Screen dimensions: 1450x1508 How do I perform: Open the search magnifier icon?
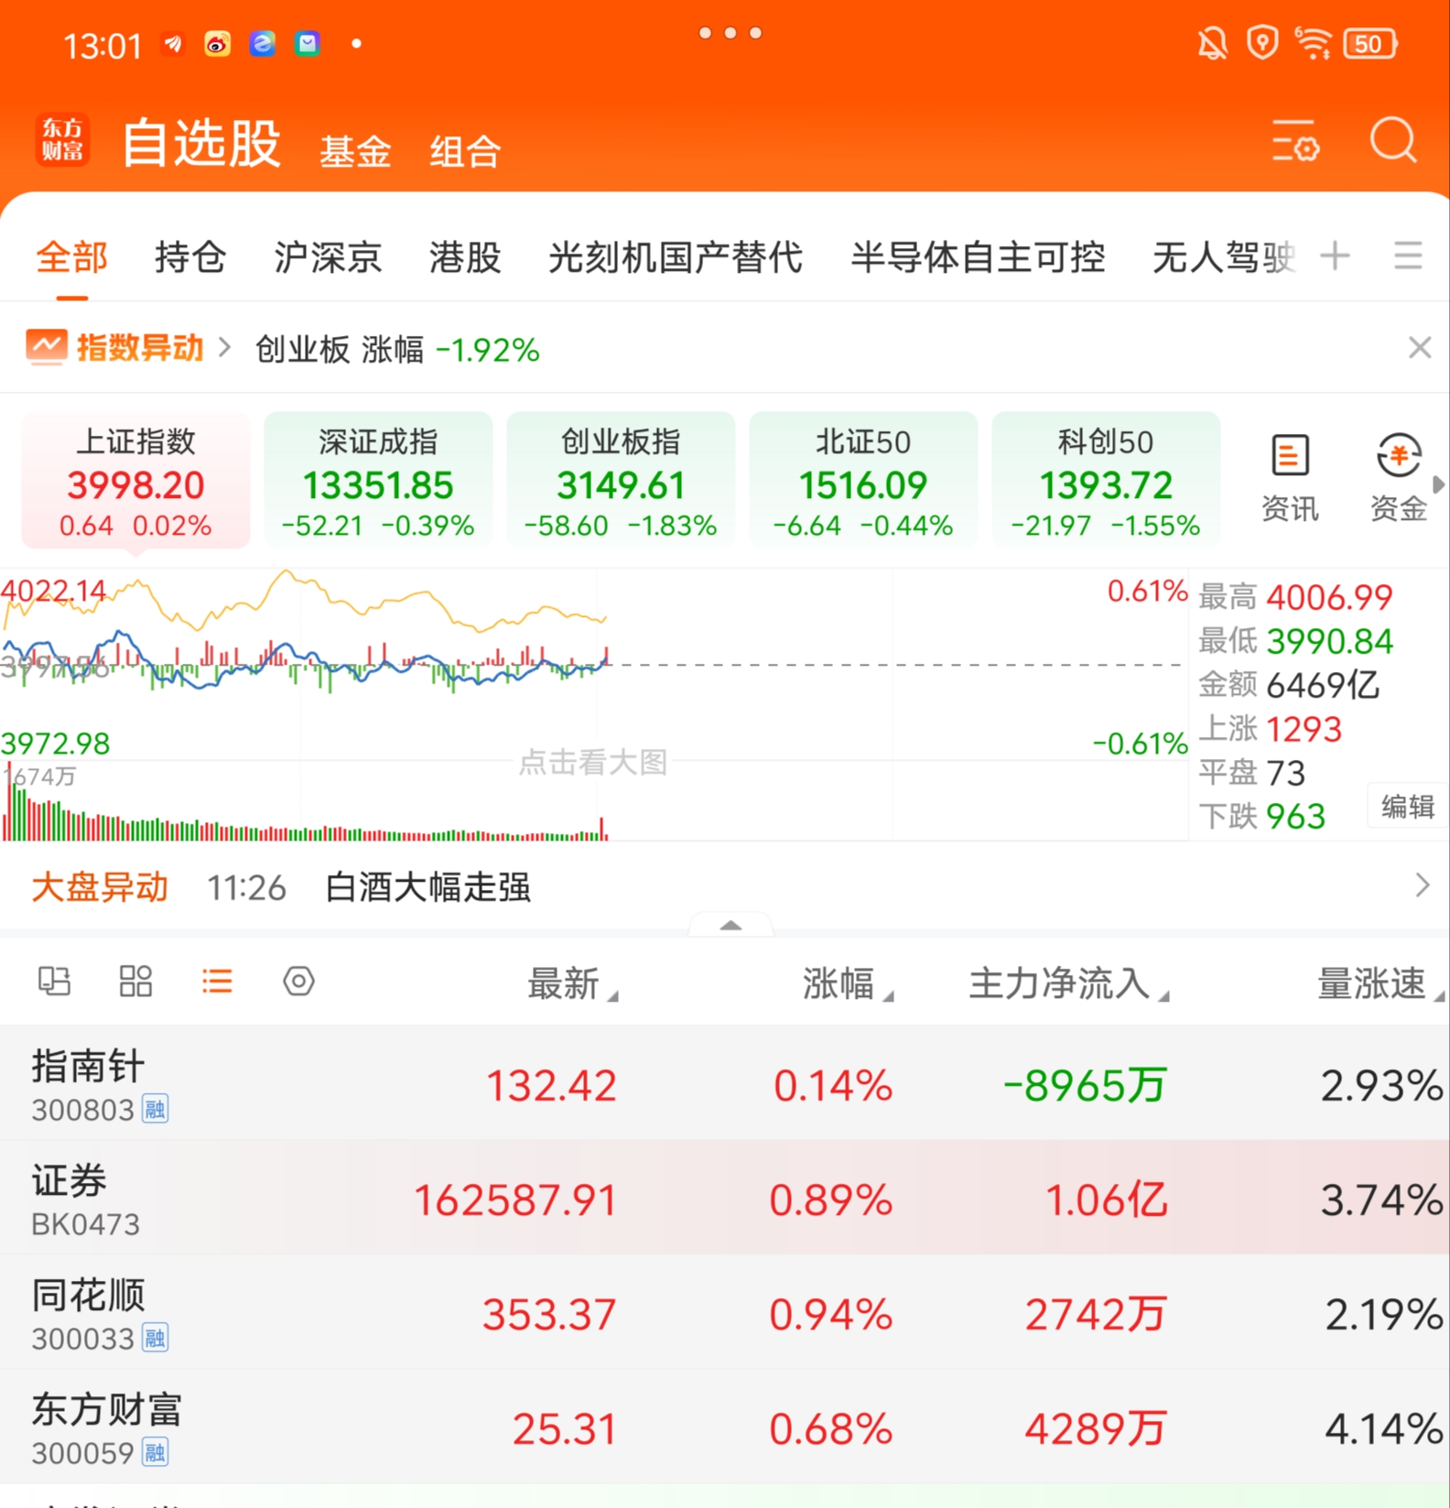[1393, 141]
